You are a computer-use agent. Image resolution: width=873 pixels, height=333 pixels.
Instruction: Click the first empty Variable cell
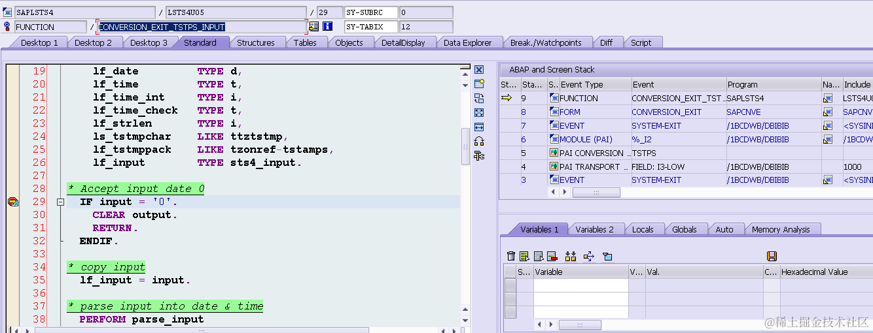580,285
